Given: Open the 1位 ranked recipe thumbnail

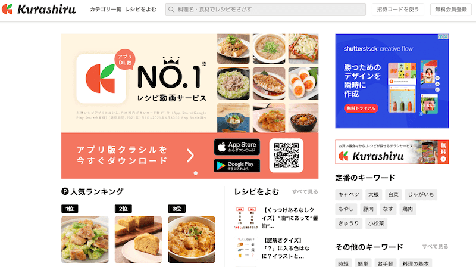Looking at the screenshot, I should [x=84, y=240].
